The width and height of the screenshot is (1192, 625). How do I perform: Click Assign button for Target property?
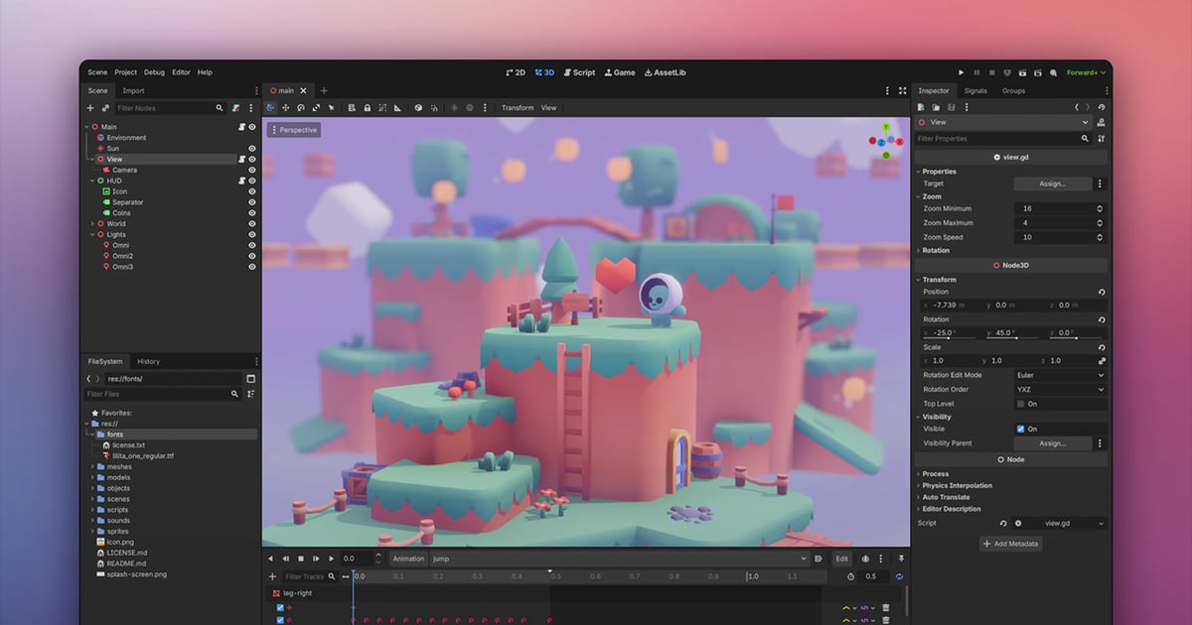1052,184
